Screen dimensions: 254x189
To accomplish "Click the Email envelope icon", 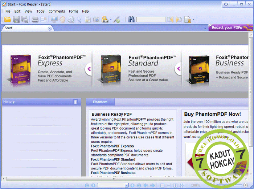I will (x=44, y=20).
